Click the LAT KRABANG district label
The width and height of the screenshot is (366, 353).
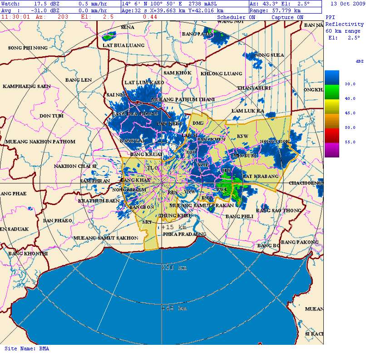point(260,176)
